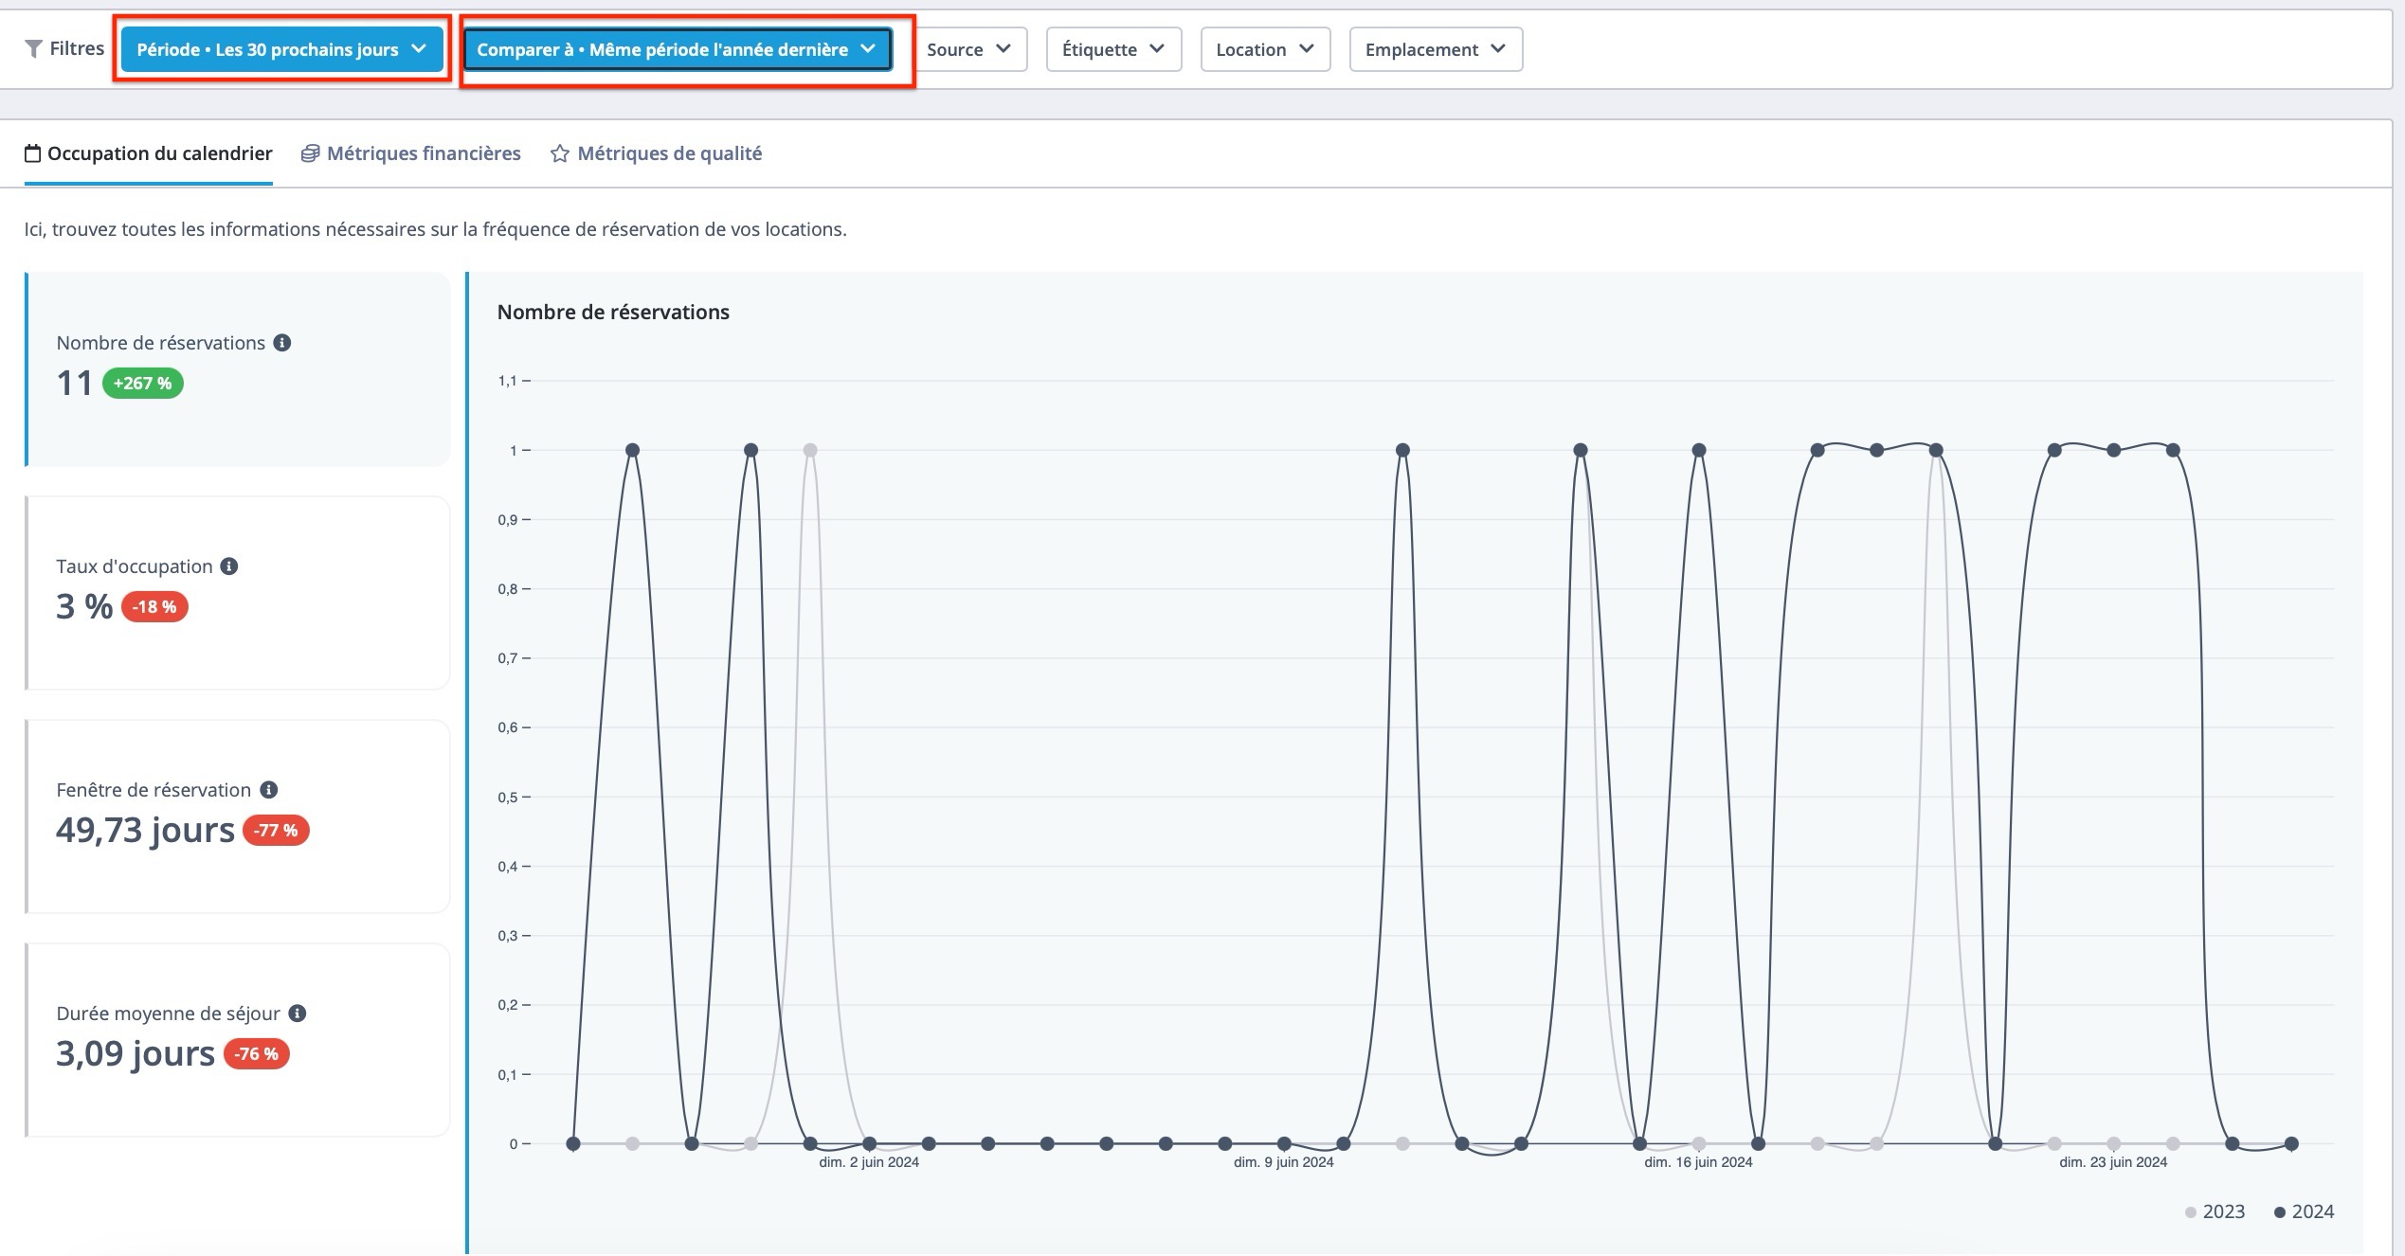
Task: Open the Période 30 prochains jours dropdown
Action: click(281, 49)
